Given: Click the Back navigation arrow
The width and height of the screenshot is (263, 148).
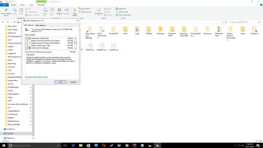Looking at the screenshot, I should point(3,22).
